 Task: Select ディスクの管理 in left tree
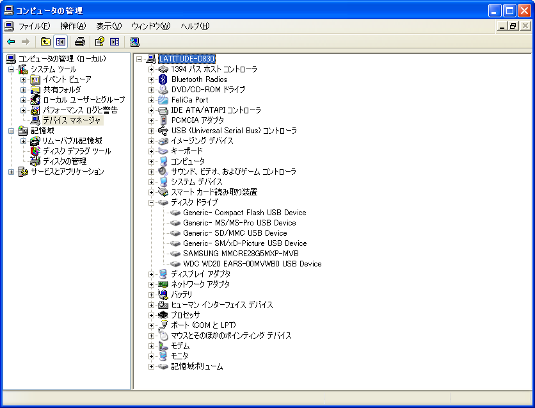coord(64,161)
